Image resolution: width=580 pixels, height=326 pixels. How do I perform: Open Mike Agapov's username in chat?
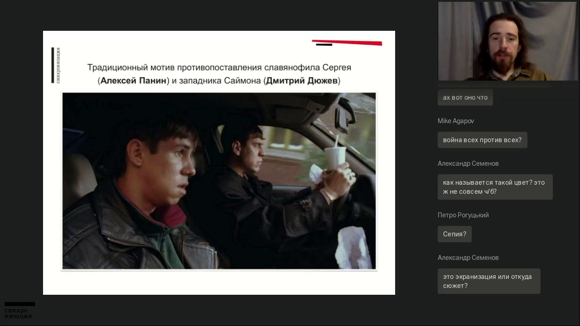456,121
